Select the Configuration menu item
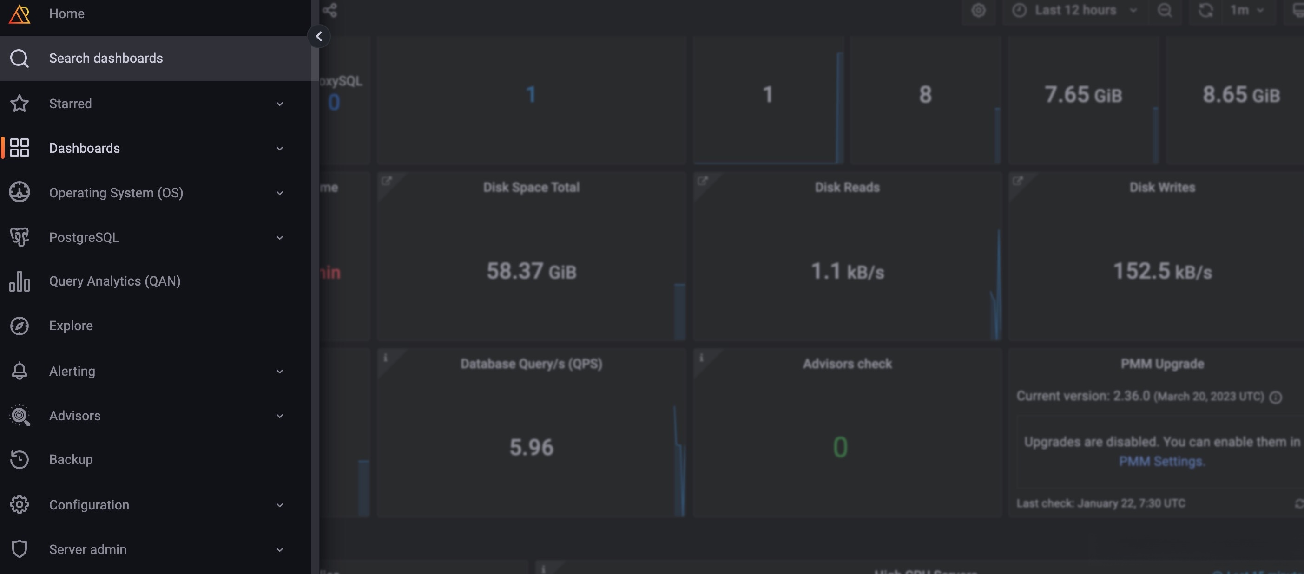The width and height of the screenshot is (1304, 574). coord(89,505)
